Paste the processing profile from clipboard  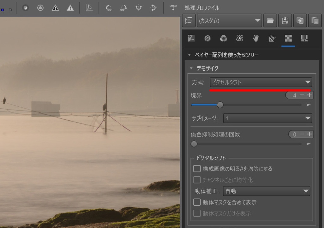coord(315,21)
